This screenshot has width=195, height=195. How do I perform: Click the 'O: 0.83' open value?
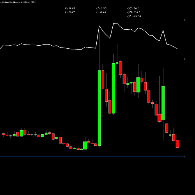click(70, 9)
